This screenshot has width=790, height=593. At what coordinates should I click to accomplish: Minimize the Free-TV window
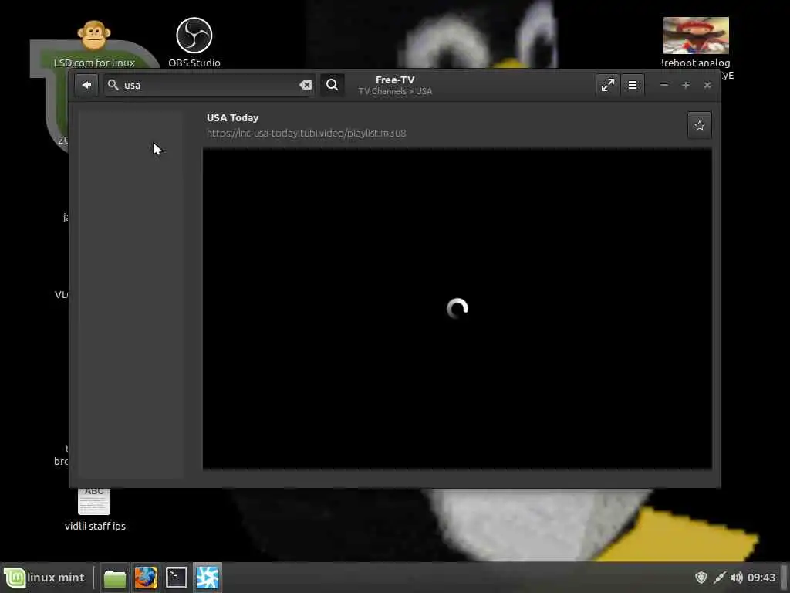(664, 85)
